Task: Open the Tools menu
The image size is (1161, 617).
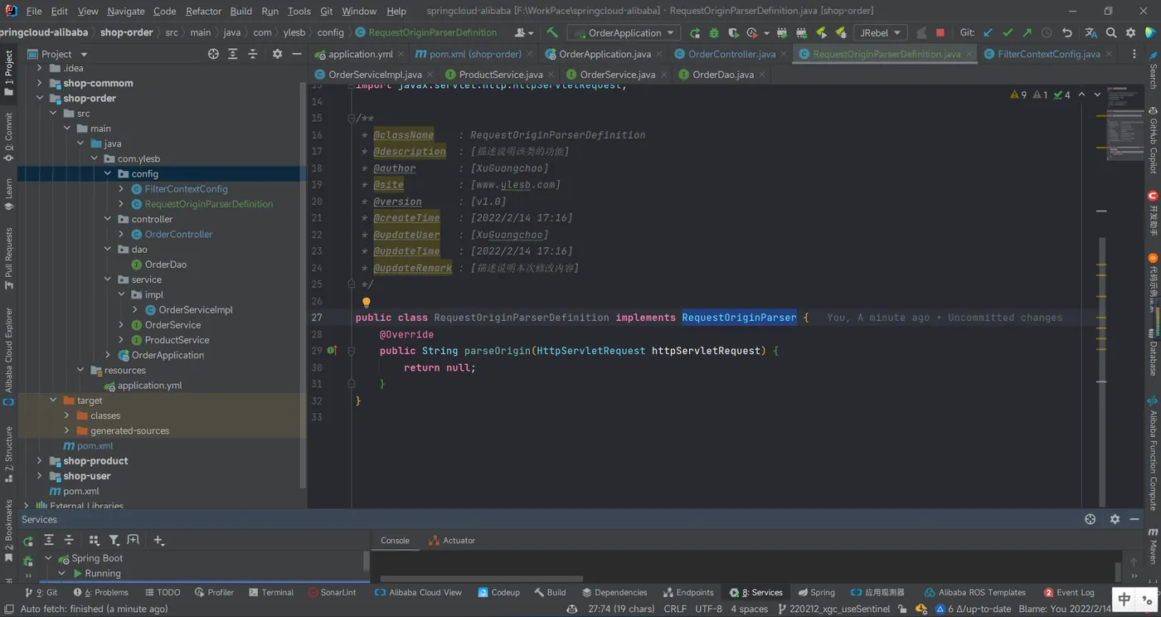Action: pos(299,11)
